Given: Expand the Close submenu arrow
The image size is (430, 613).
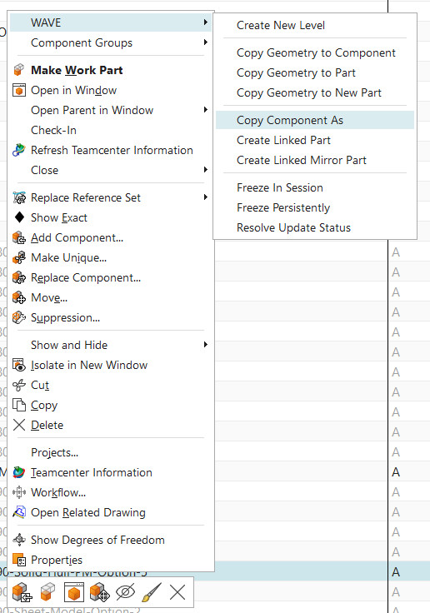Looking at the screenshot, I should click(205, 170).
